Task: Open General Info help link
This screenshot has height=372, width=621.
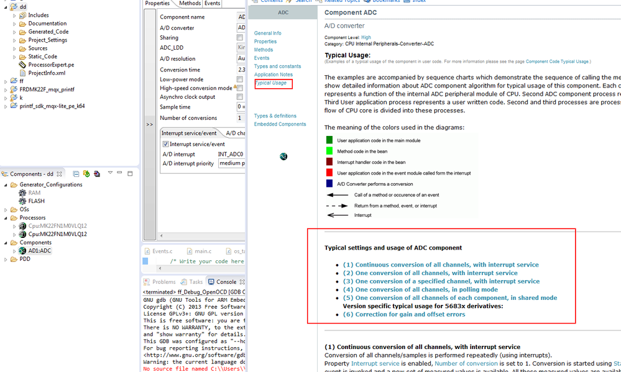Action: point(268,34)
